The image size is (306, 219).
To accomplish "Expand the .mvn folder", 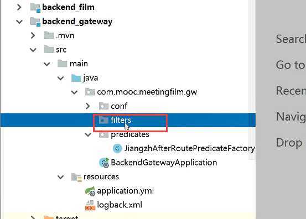I will (x=33, y=35).
